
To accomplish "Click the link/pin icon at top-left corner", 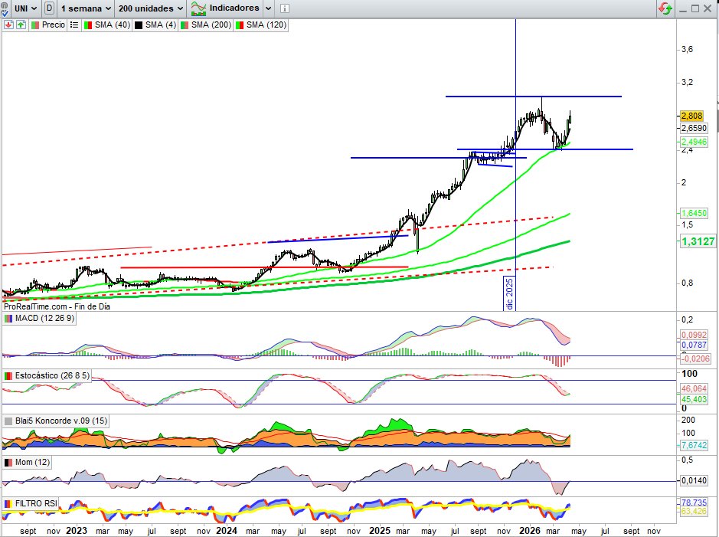I will (x=5, y=8).
